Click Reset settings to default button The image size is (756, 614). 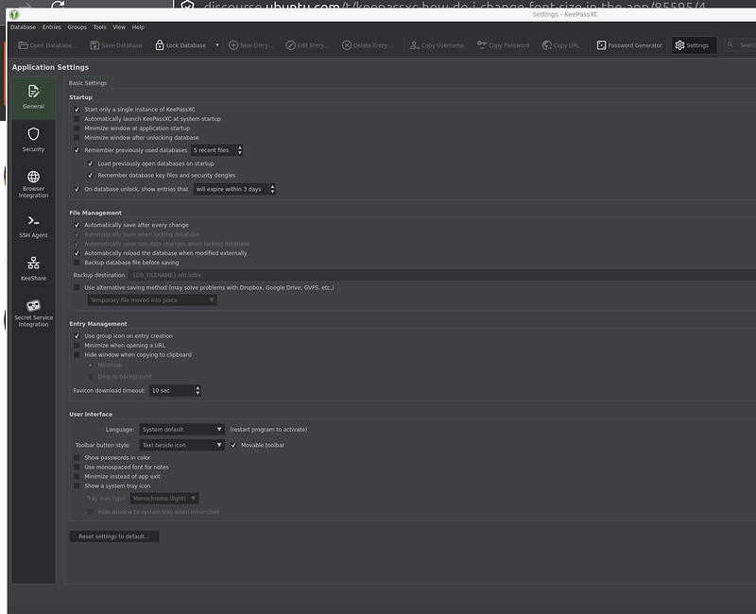[x=114, y=537]
